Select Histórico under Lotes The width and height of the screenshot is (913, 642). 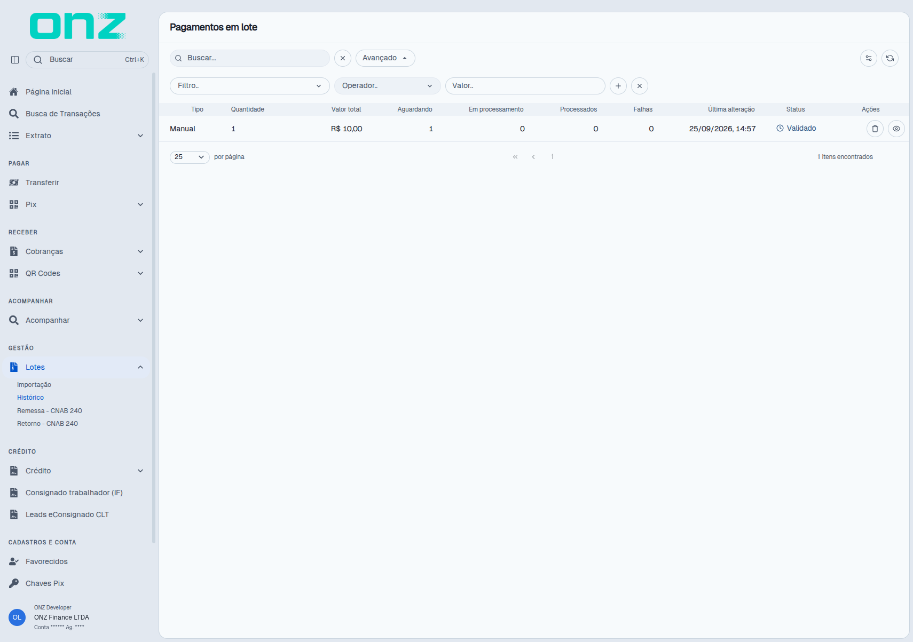pyautogui.click(x=30, y=398)
